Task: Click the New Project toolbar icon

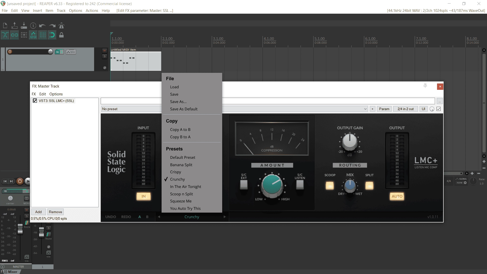Action: [x=5, y=25]
